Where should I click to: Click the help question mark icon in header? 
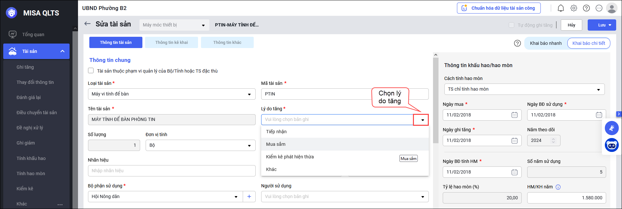pos(586,8)
